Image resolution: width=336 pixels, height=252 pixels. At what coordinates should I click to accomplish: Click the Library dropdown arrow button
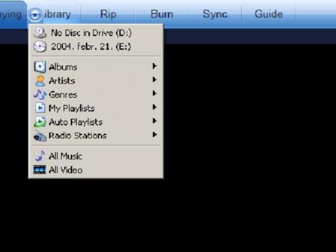(x=35, y=15)
